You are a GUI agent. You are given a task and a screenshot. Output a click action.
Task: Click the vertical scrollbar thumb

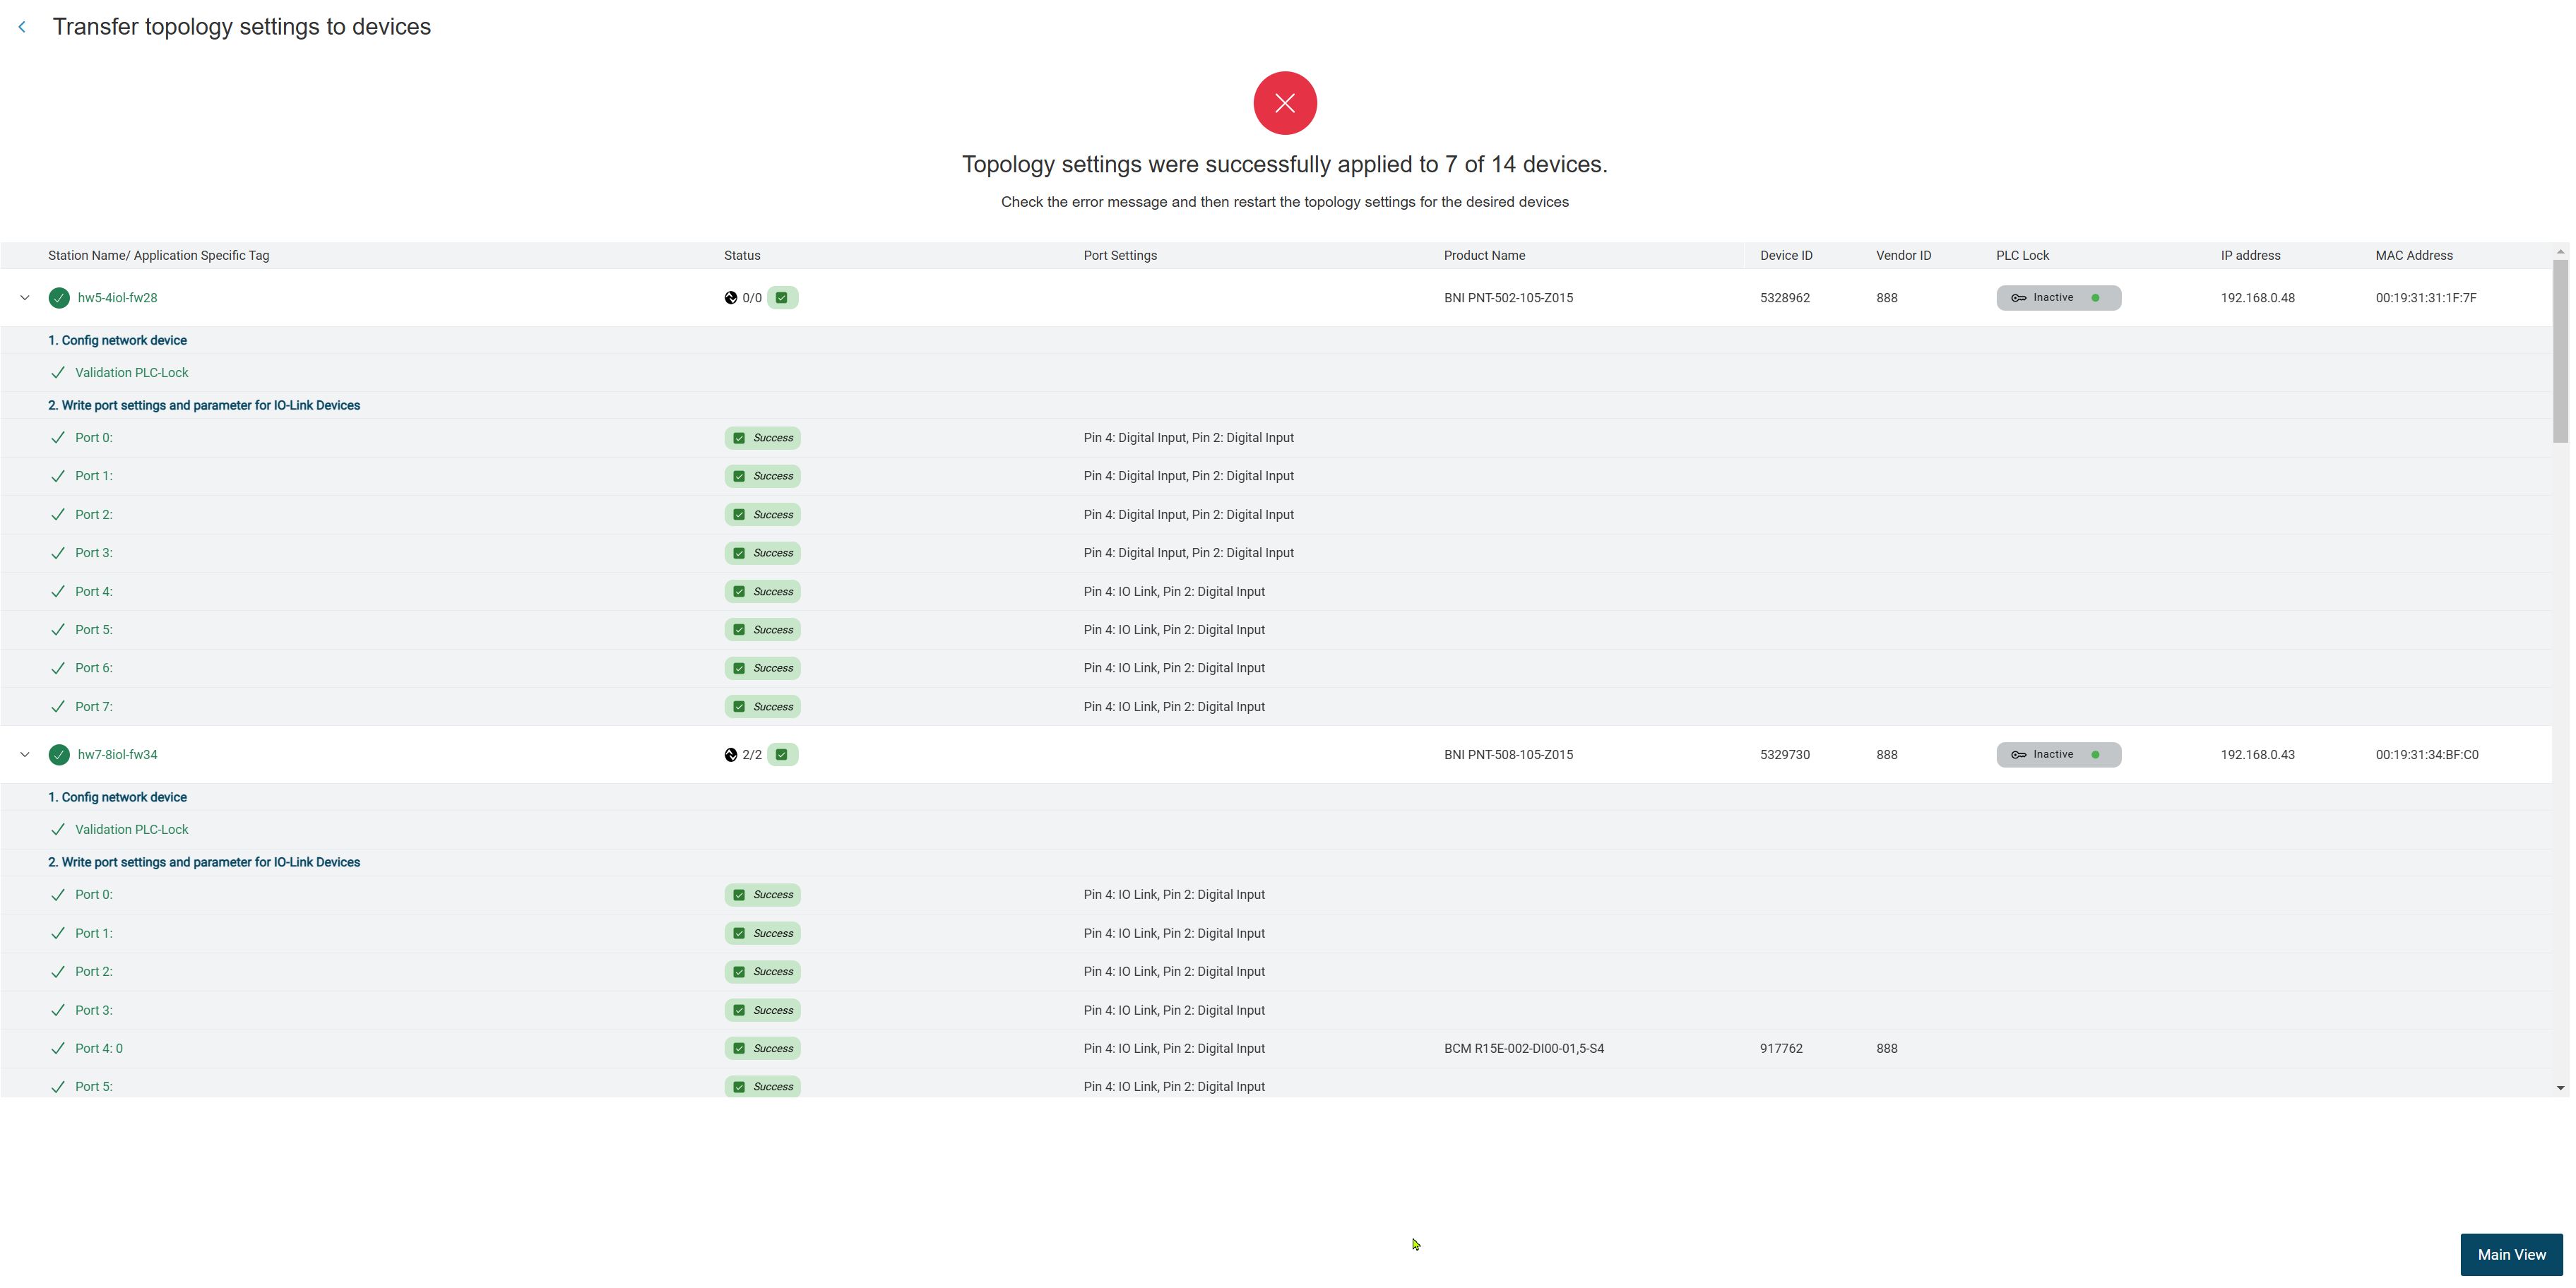(x=2560, y=350)
